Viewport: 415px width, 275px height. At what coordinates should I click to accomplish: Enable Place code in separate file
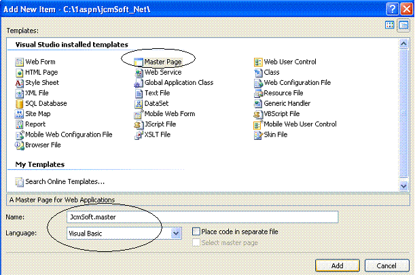(196, 232)
